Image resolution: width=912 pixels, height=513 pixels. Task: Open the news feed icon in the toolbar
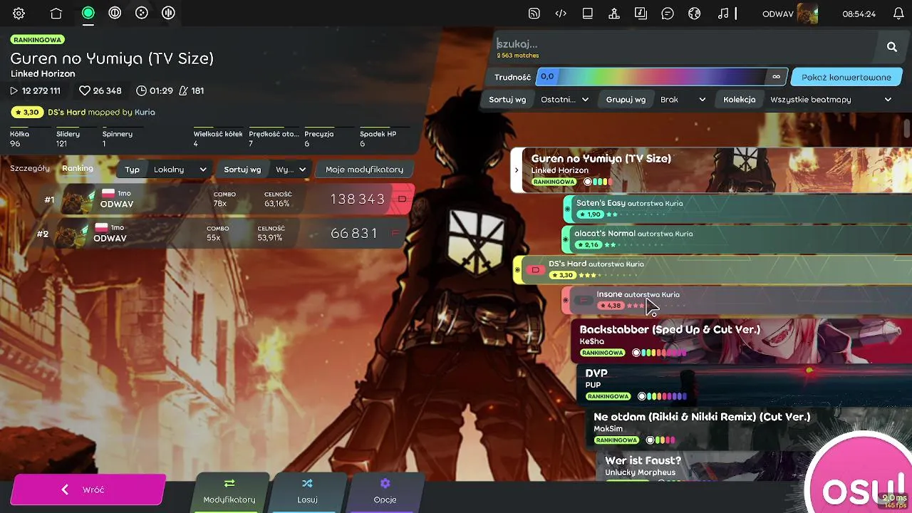pos(534,14)
